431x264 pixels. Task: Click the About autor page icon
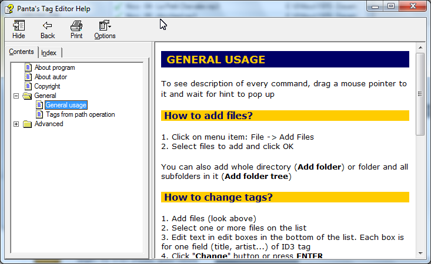(x=28, y=76)
